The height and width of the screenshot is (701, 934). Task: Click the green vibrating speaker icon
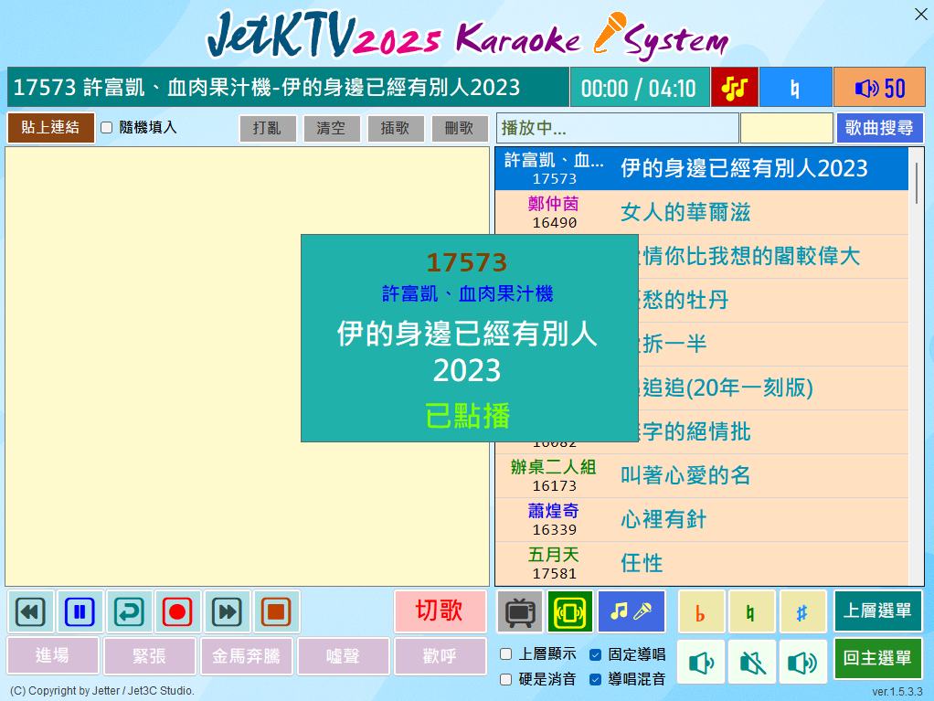click(570, 611)
